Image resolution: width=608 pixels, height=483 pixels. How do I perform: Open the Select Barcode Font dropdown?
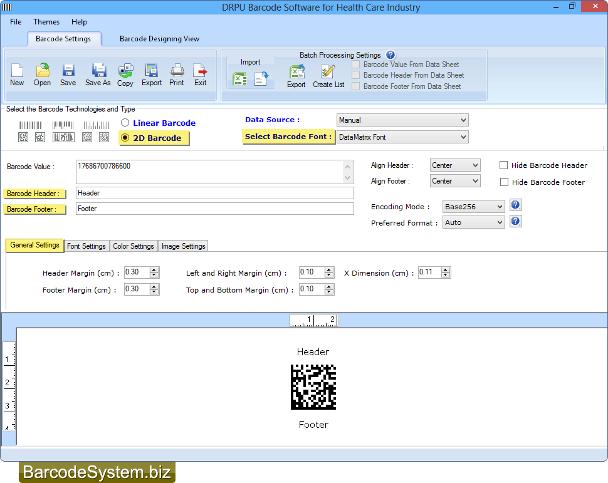[x=402, y=137]
